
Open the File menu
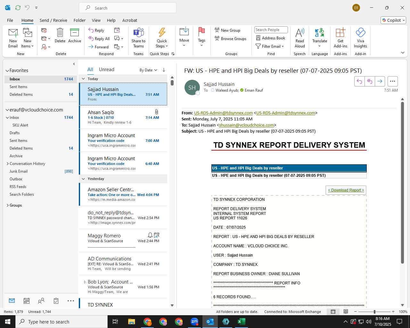(10, 20)
